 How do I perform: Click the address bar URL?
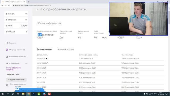click(x=33, y=5)
